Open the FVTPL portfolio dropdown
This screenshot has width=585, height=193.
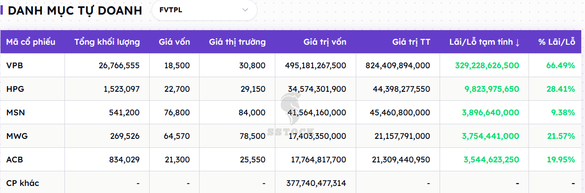tap(204, 10)
